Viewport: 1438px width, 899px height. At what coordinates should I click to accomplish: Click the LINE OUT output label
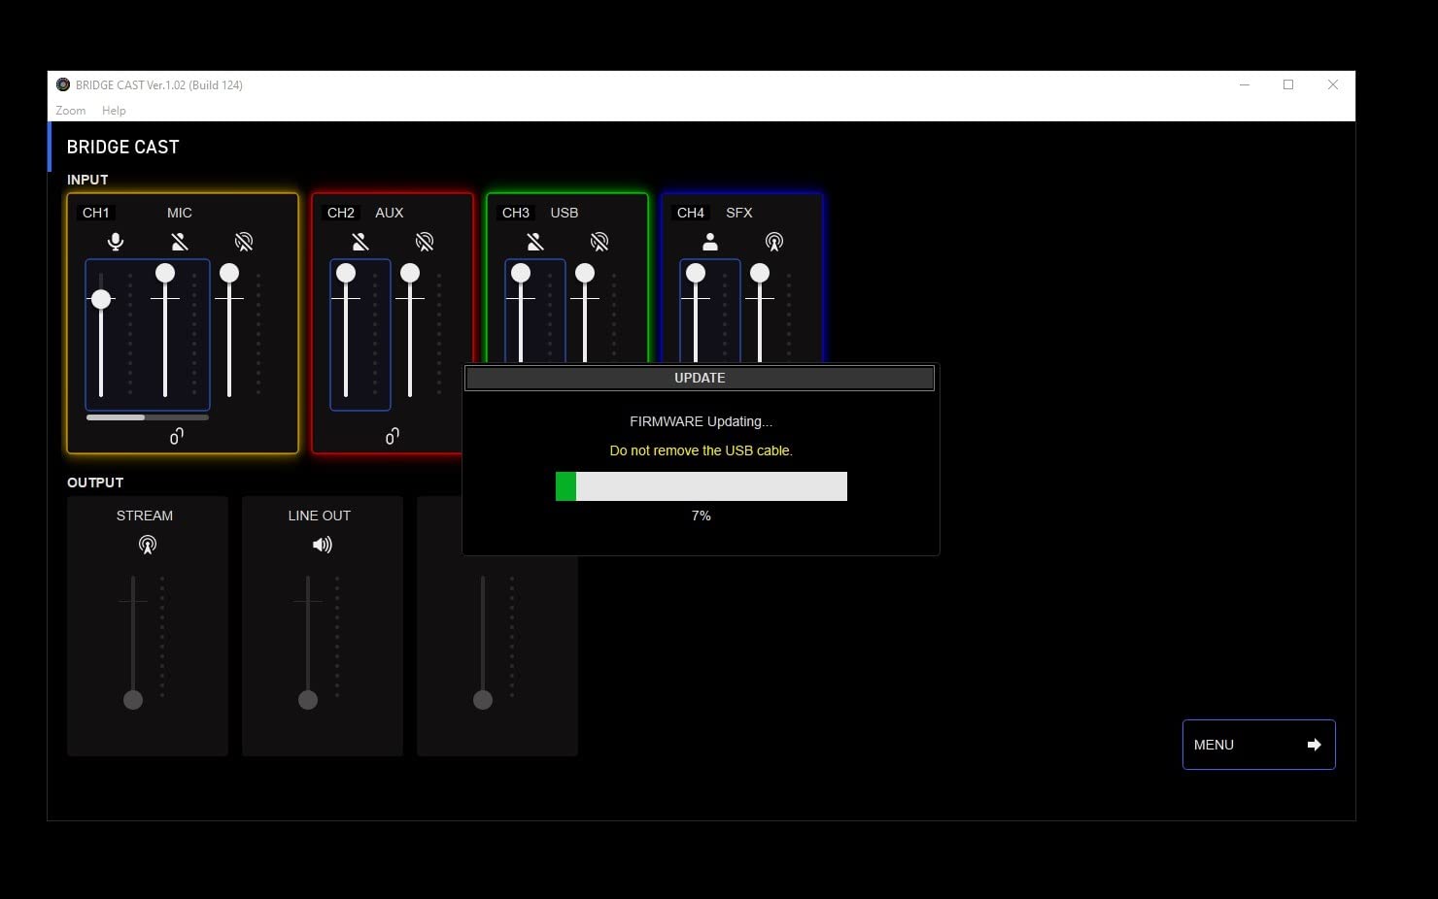pyautogui.click(x=320, y=516)
